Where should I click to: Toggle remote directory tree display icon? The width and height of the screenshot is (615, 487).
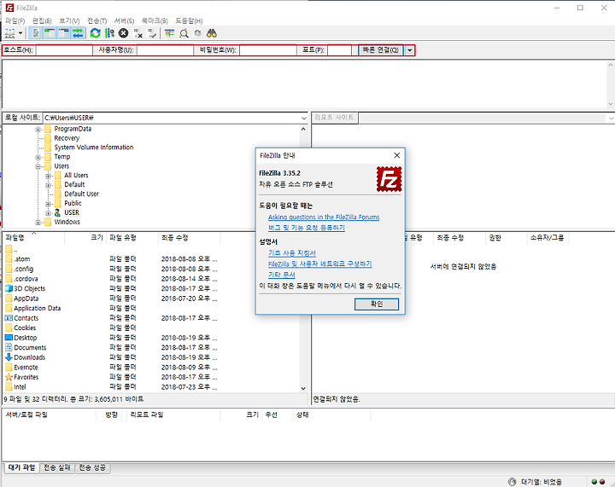[x=63, y=33]
